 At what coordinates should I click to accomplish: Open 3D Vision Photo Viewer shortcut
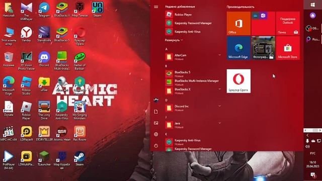[x=27, y=61]
